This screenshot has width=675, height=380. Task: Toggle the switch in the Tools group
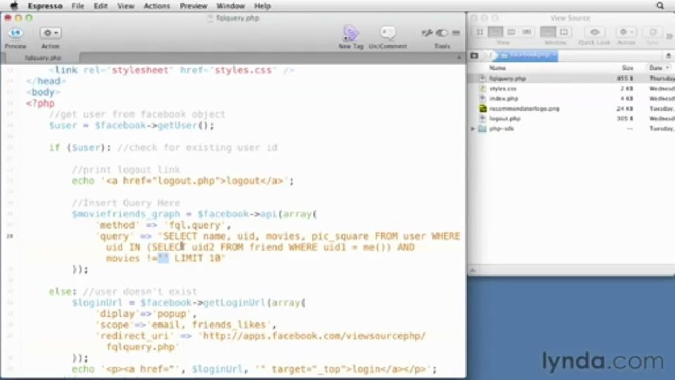[x=442, y=33]
